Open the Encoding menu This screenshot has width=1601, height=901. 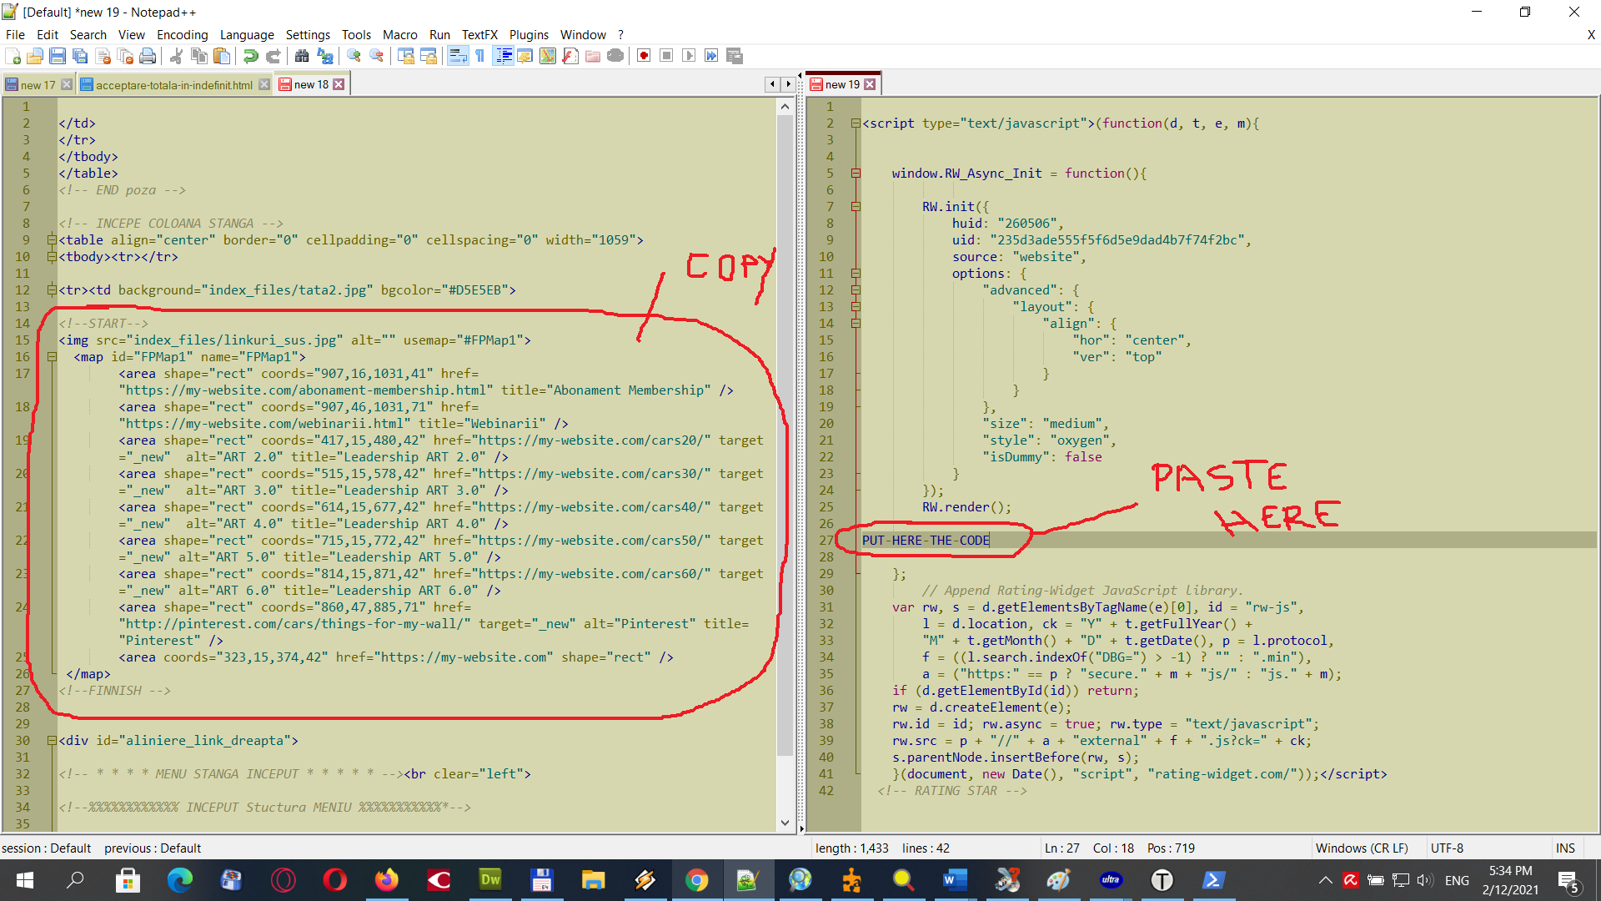click(182, 34)
